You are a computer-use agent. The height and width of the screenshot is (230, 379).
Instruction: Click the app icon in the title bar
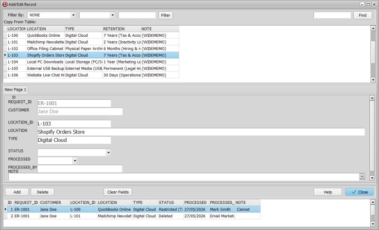(5, 4)
